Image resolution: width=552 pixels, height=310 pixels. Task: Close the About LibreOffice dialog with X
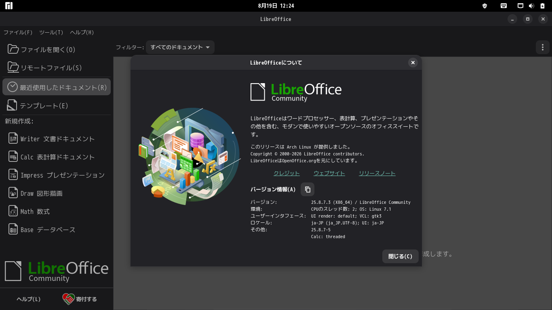413,62
